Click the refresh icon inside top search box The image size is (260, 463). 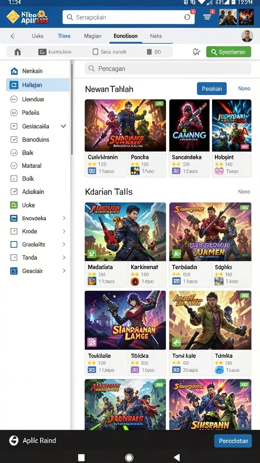[x=187, y=17]
